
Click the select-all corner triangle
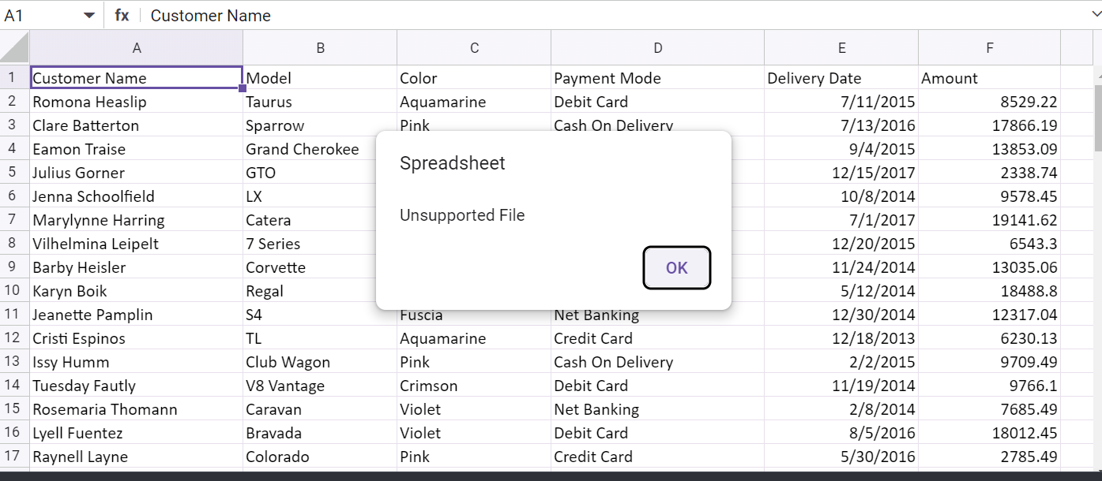tap(15, 48)
